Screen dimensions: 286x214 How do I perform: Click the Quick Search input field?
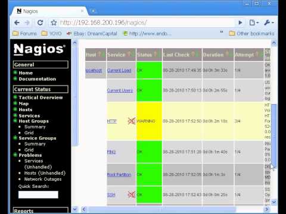coord(38,194)
